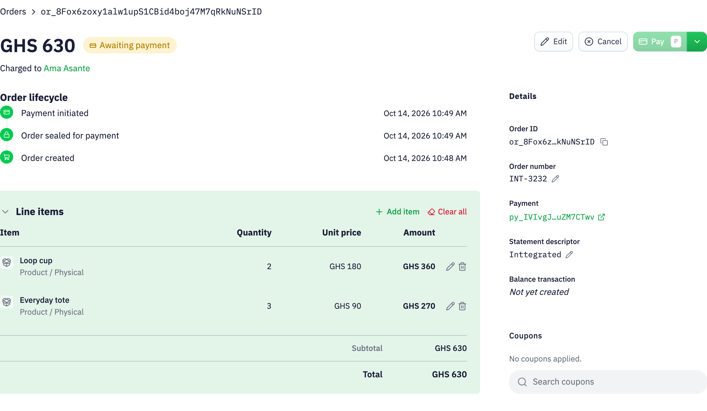Click the Total GHS 630 value
Viewport: 707px width, 411px height.
click(x=449, y=374)
